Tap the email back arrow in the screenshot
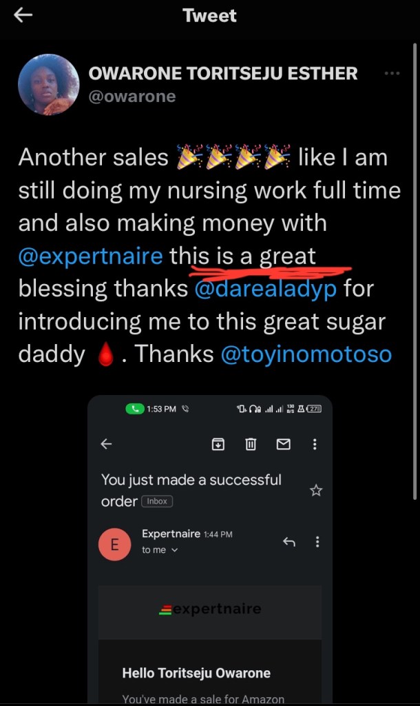Image resolution: width=420 pixels, height=706 pixels. click(107, 444)
